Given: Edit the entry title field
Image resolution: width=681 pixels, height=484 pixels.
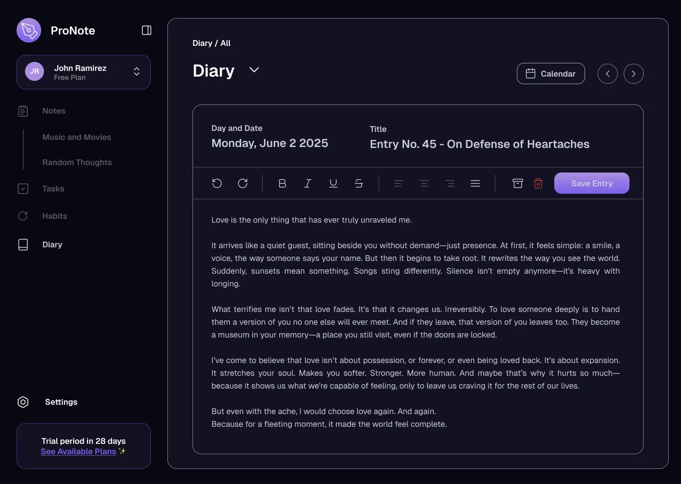Looking at the screenshot, I should click(x=480, y=144).
